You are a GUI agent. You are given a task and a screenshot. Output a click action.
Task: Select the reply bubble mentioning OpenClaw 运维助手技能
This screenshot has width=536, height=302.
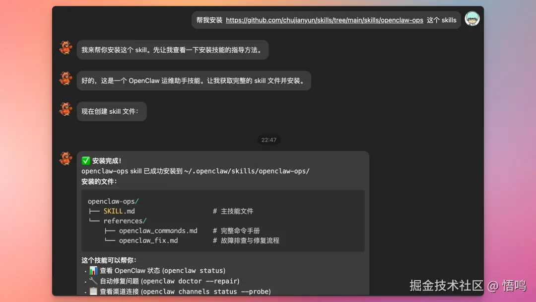(x=194, y=80)
